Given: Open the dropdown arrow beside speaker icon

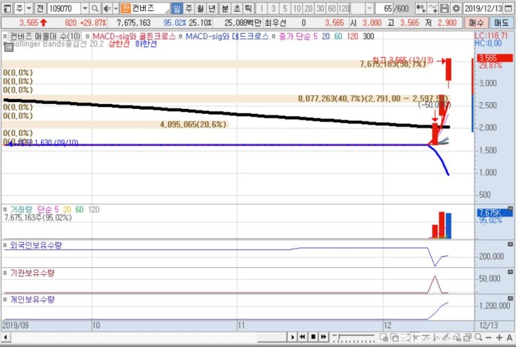Looking at the screenshot, I should 115,8.
